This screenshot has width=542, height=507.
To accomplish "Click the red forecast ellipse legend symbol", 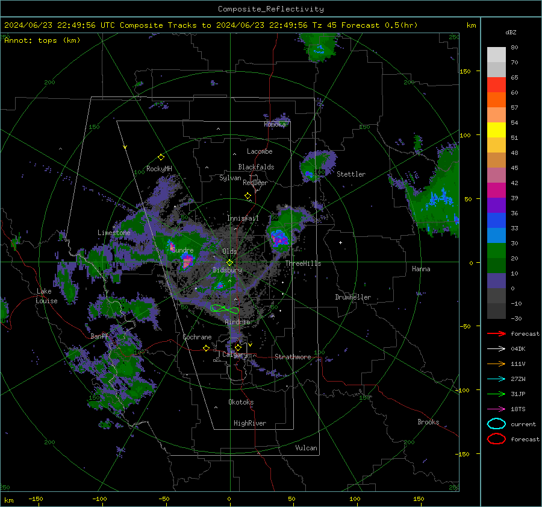I will coord(496,439).
